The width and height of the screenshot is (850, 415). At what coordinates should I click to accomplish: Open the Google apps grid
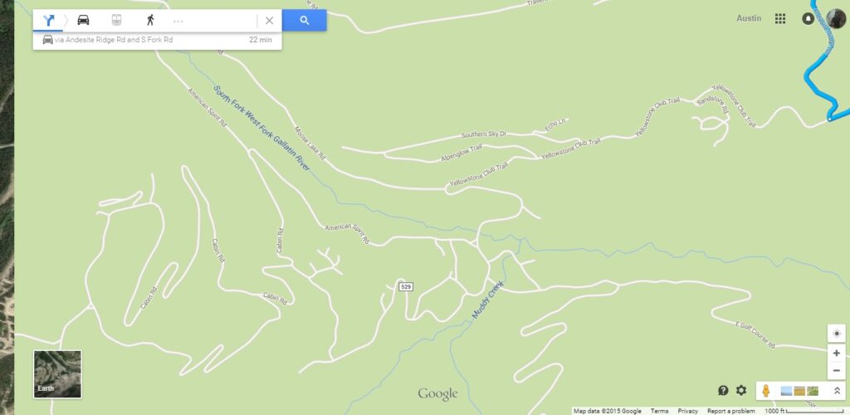tap(780, 19)
